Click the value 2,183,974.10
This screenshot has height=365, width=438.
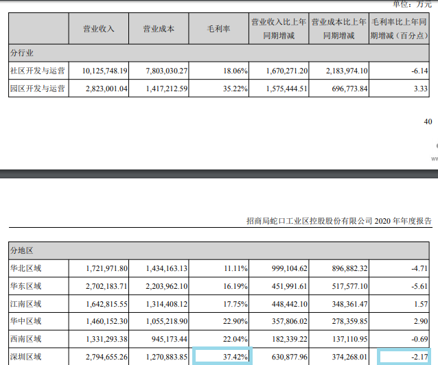347,71
